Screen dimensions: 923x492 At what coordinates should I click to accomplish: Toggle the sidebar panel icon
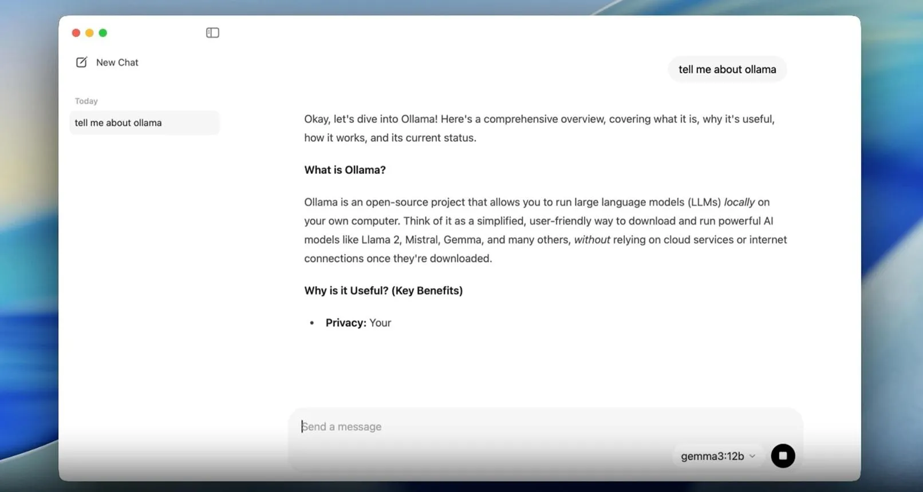(212, 33)
